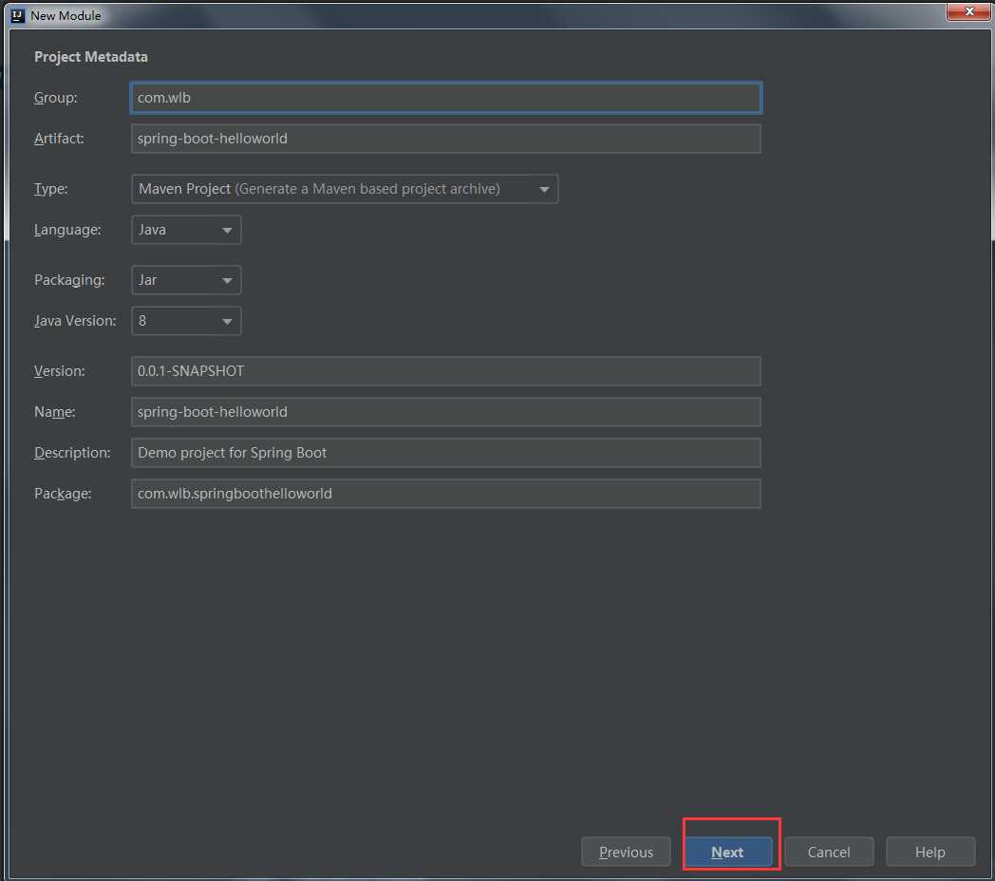Image resolution: width=995 pixels, height=881 pixels.
Task: Click the Project Metadata heading
Action: [91, 57]
